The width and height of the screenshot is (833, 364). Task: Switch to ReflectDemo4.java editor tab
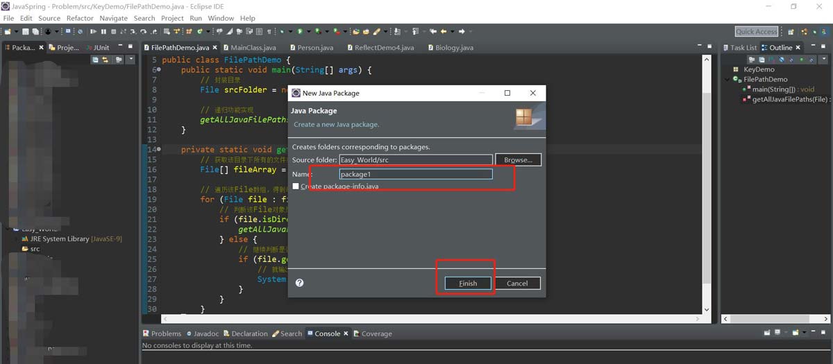click(379, 48)
